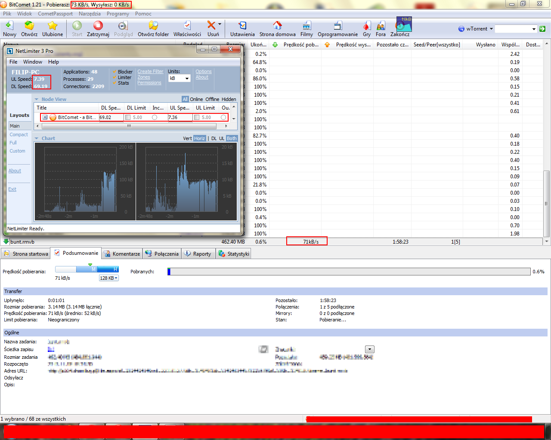Image resolution: width=551 pixels, height=440 pixels.
Task: Click the Permissions link
Action: tap(149, 83)
